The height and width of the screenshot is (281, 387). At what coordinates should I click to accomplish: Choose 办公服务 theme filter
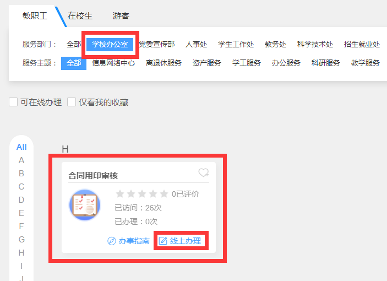[x=286, y=63]
